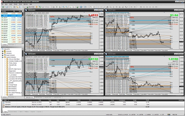
Task: Open the Account History terminal tab
Action: point(13,112)
